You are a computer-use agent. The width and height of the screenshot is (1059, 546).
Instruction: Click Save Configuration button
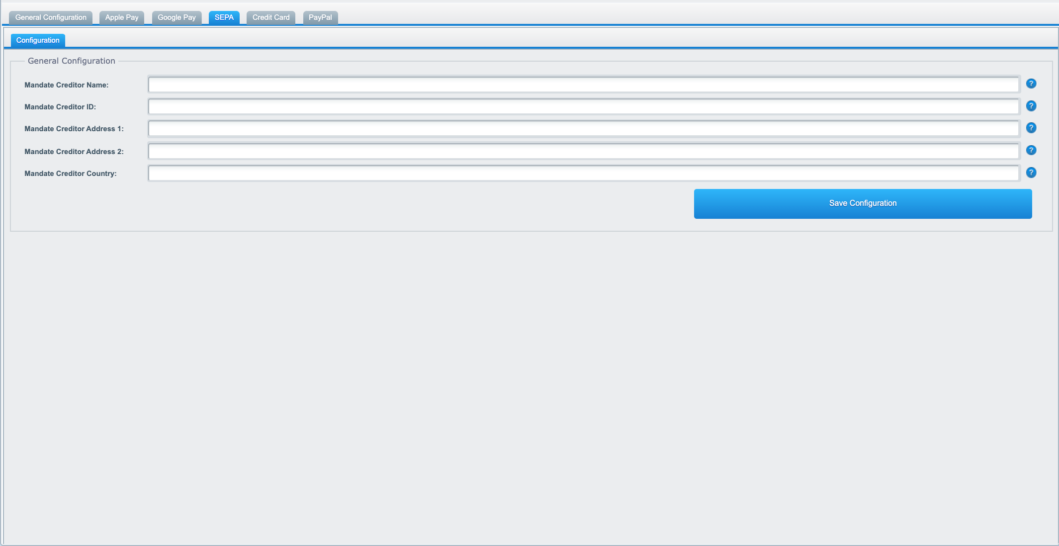pyautogui.click(x=863, y=204)
